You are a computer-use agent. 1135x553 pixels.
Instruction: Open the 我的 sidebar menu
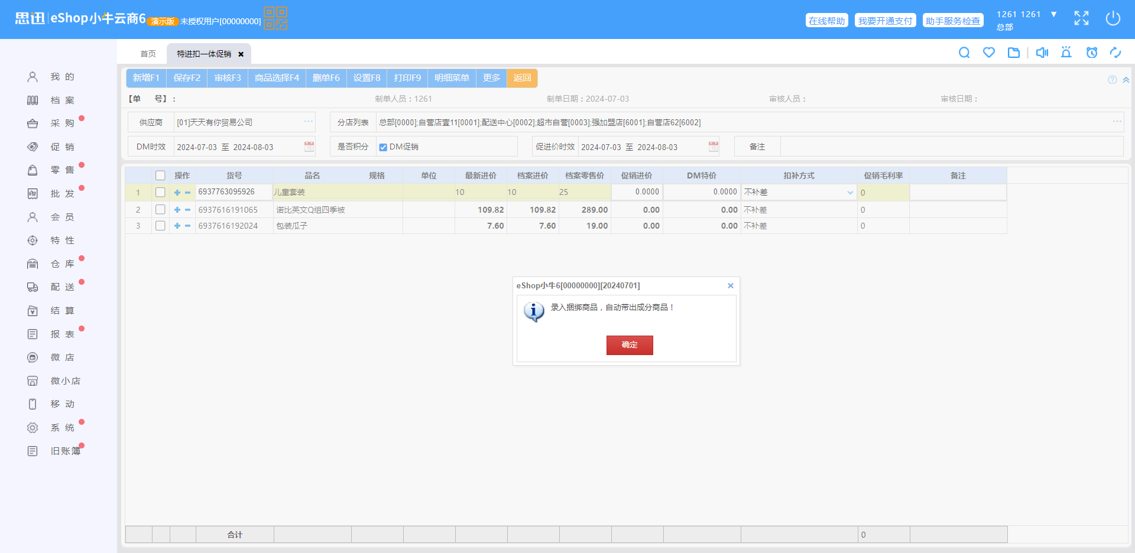coord(52,77)
